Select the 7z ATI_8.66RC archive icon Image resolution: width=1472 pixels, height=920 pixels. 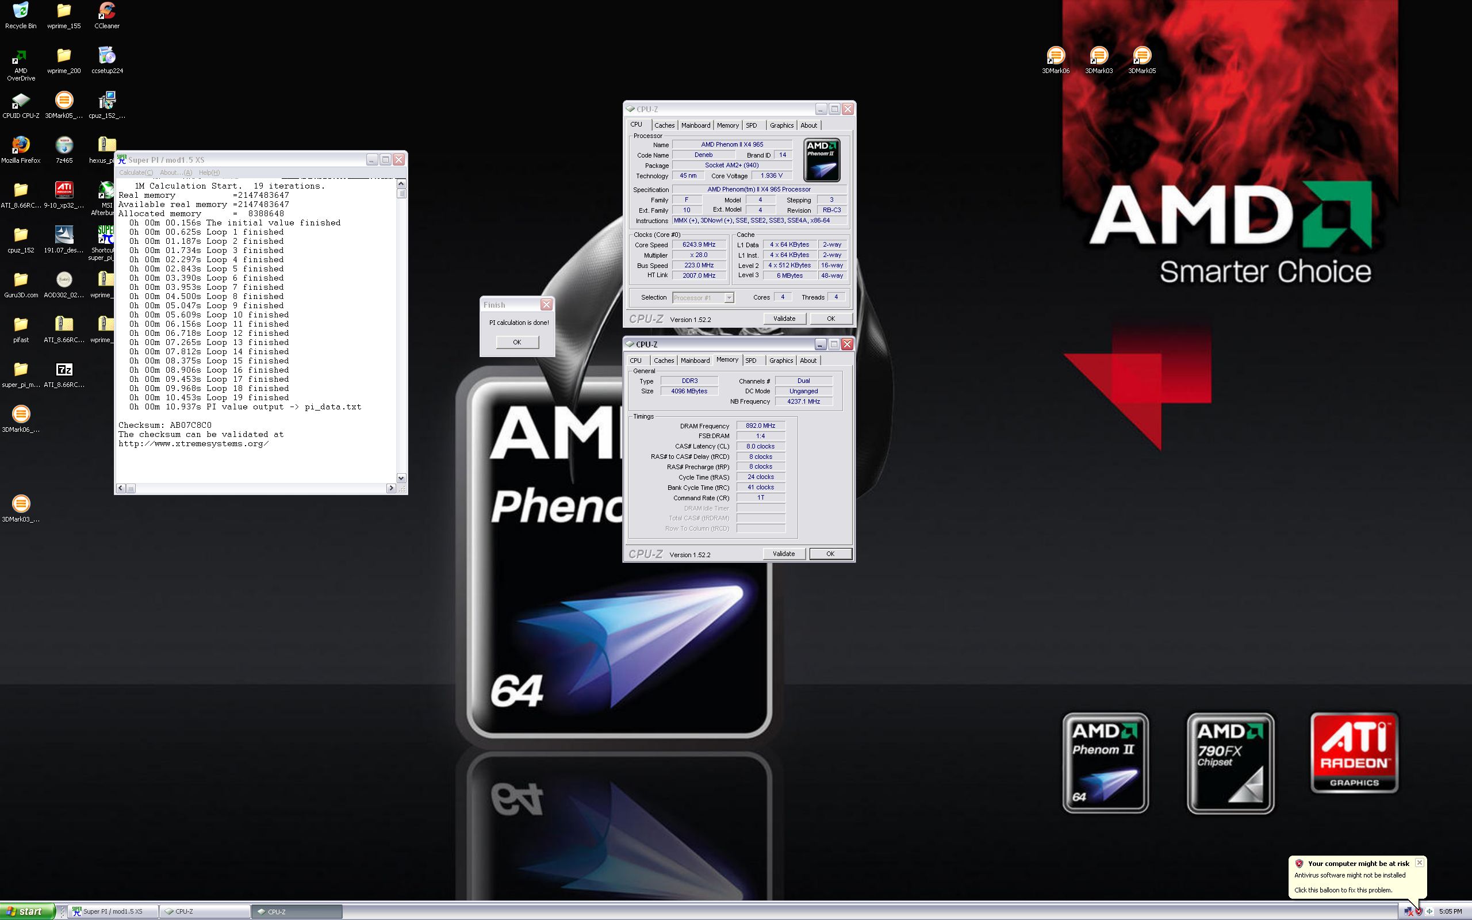pyautogui.click(x=64, y=375)
